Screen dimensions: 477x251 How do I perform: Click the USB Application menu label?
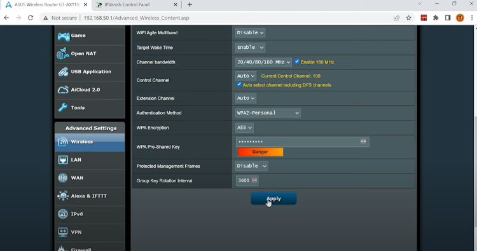91,72
